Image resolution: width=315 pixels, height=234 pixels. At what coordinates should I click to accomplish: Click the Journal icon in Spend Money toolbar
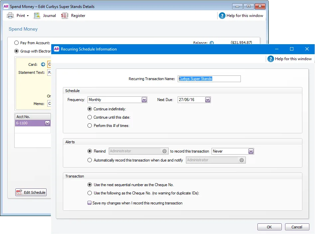click(x=37, y=15)
